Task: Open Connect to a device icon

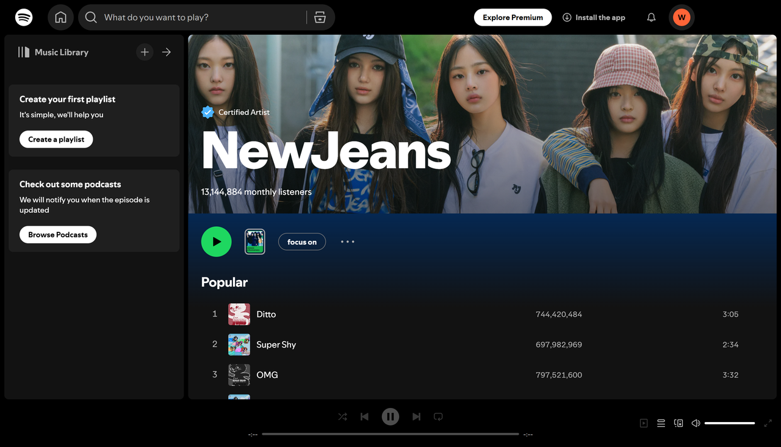Action: [x=678, y=423]
